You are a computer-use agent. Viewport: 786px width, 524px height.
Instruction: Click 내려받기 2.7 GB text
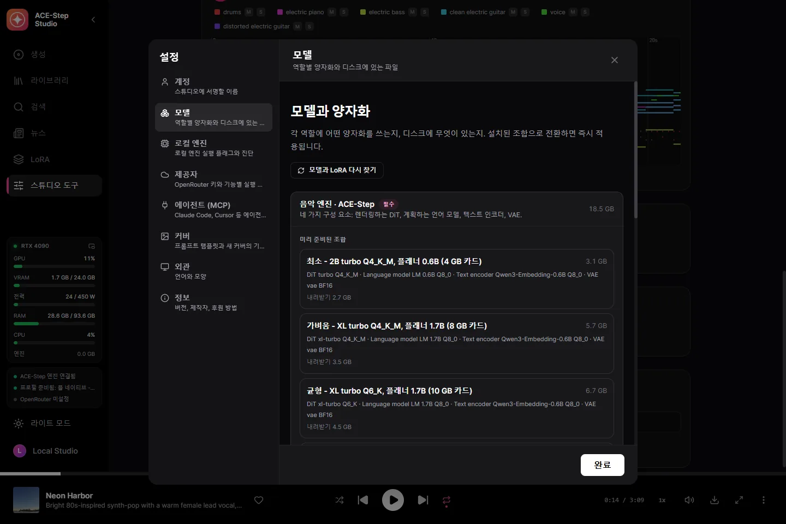point(329,297)
